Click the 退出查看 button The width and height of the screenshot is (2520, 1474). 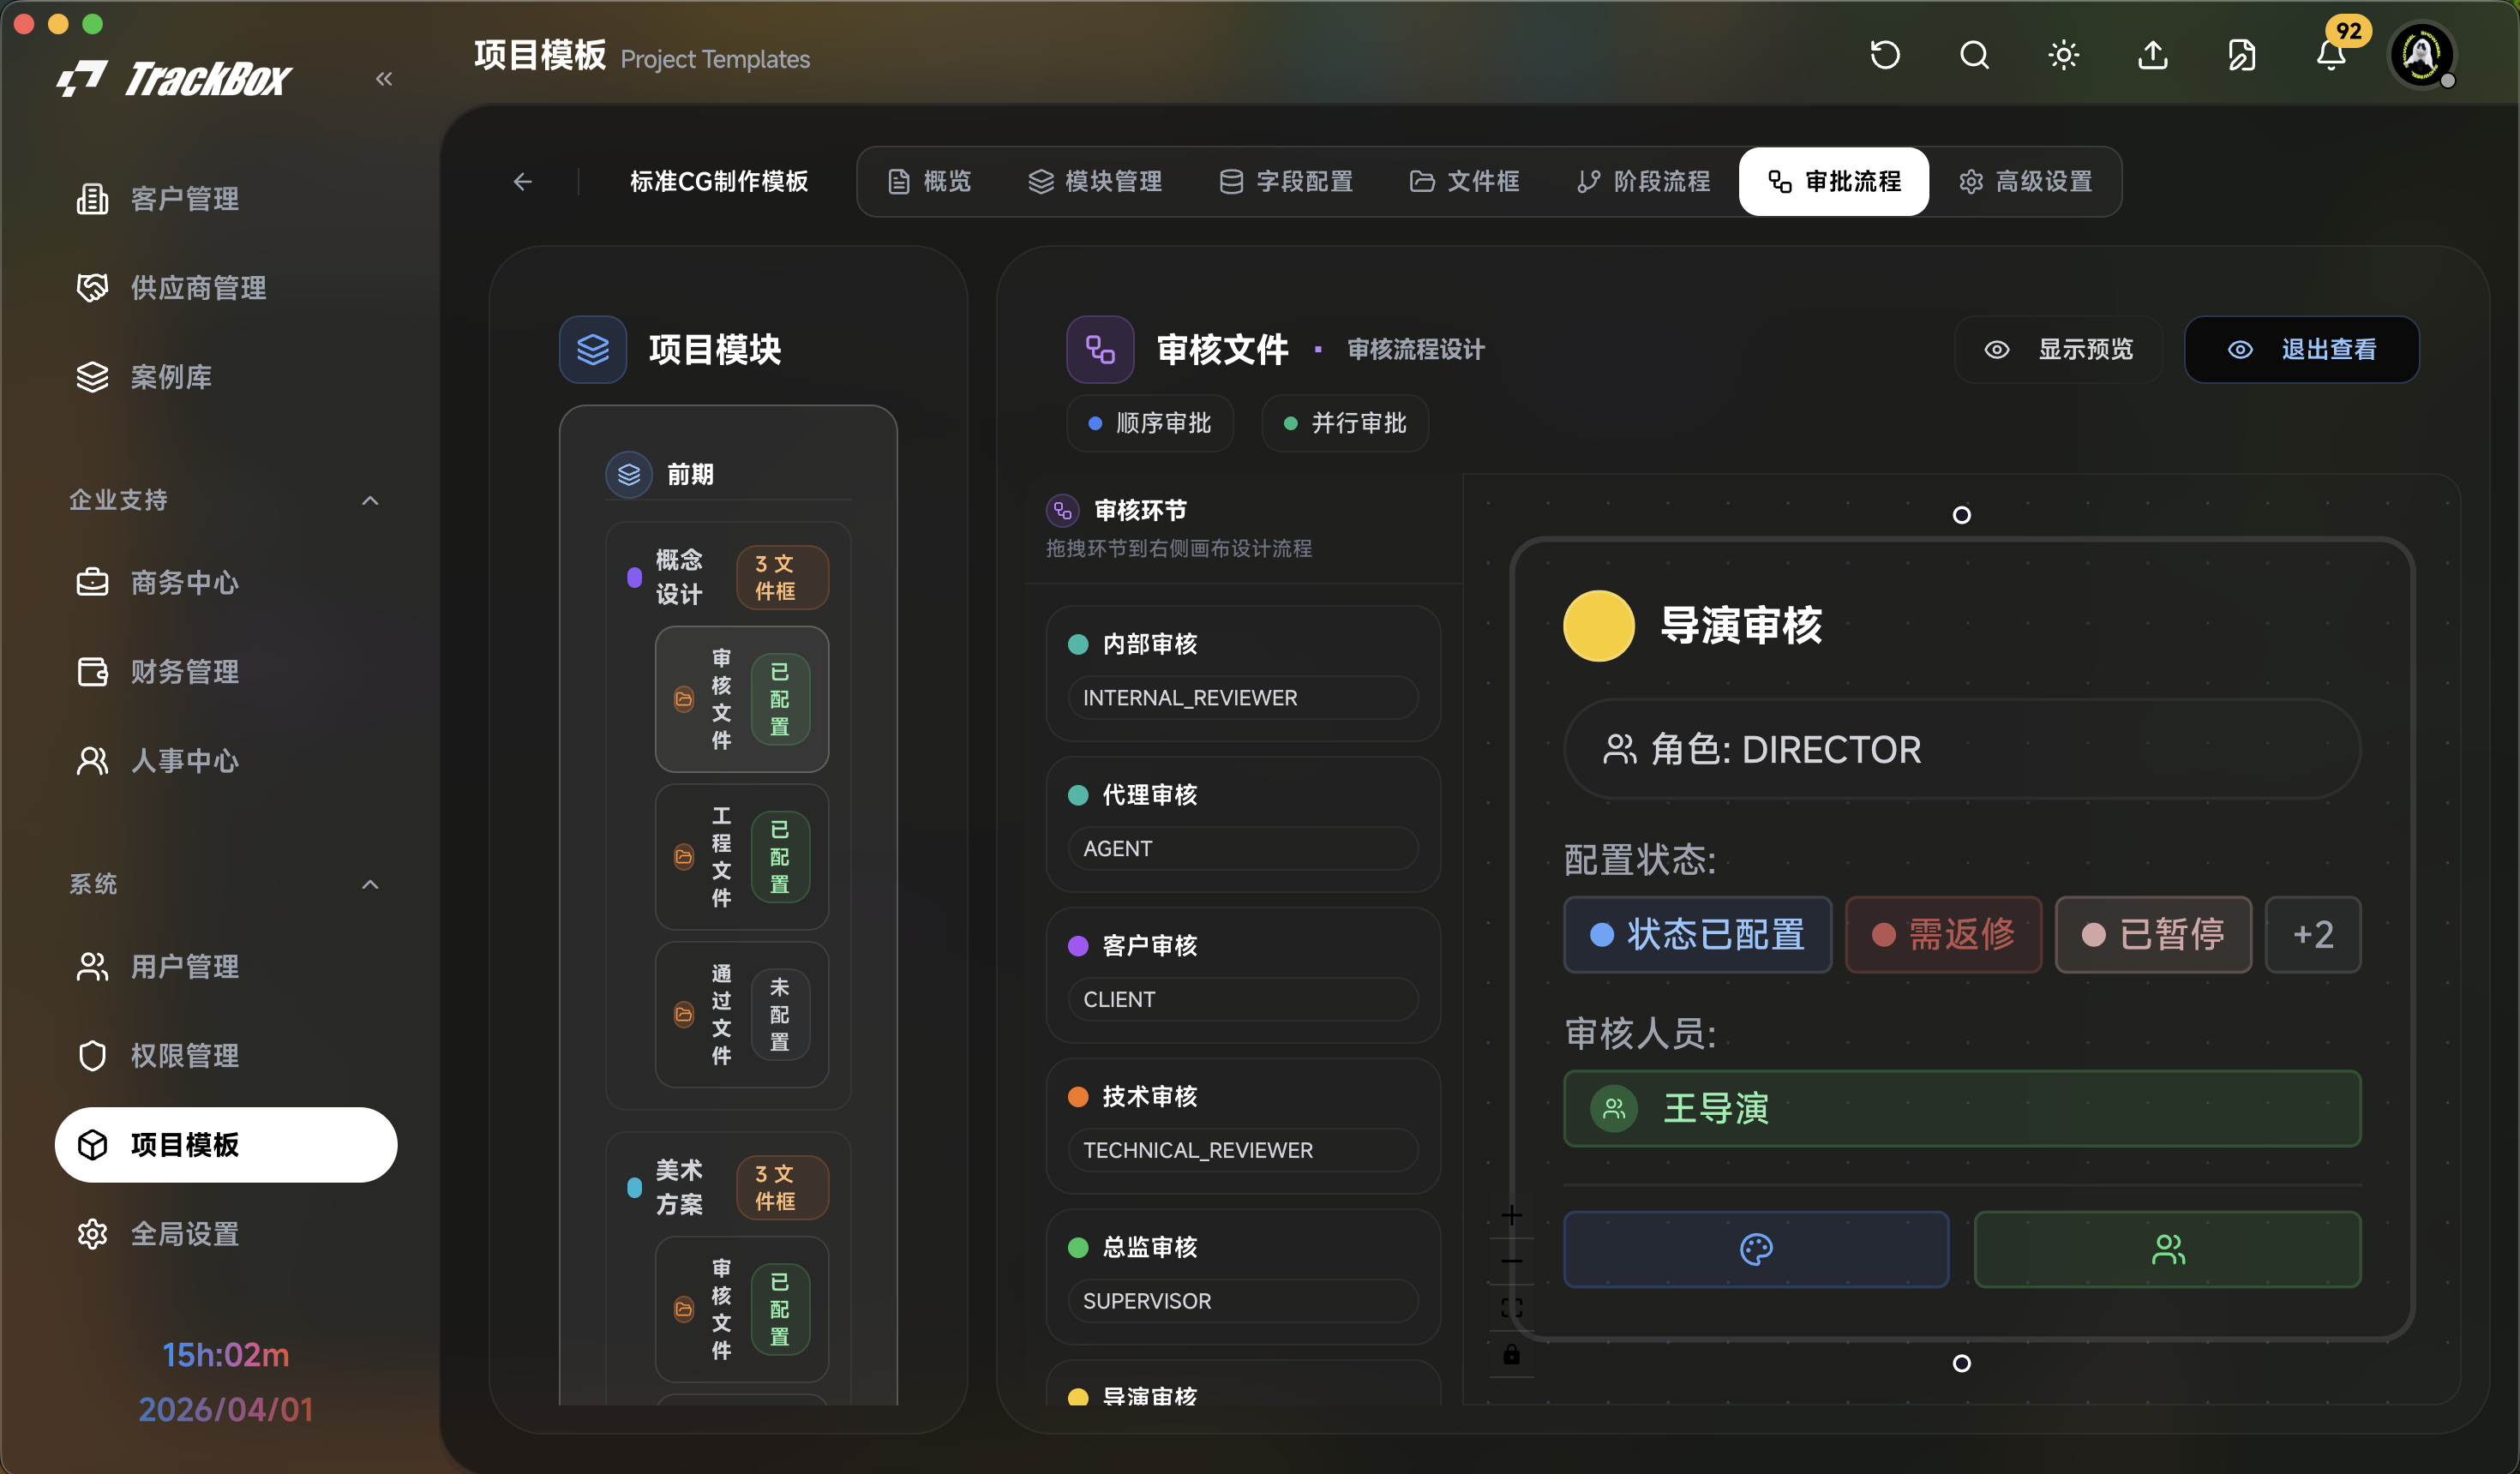[2301, 349]
